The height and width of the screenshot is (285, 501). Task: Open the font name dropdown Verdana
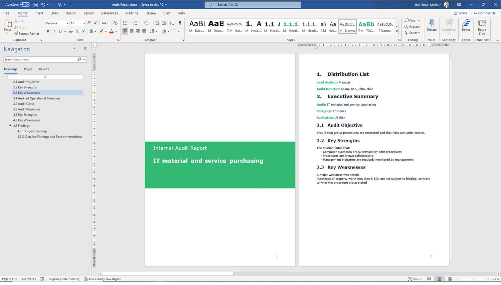[x=67, y=23]
